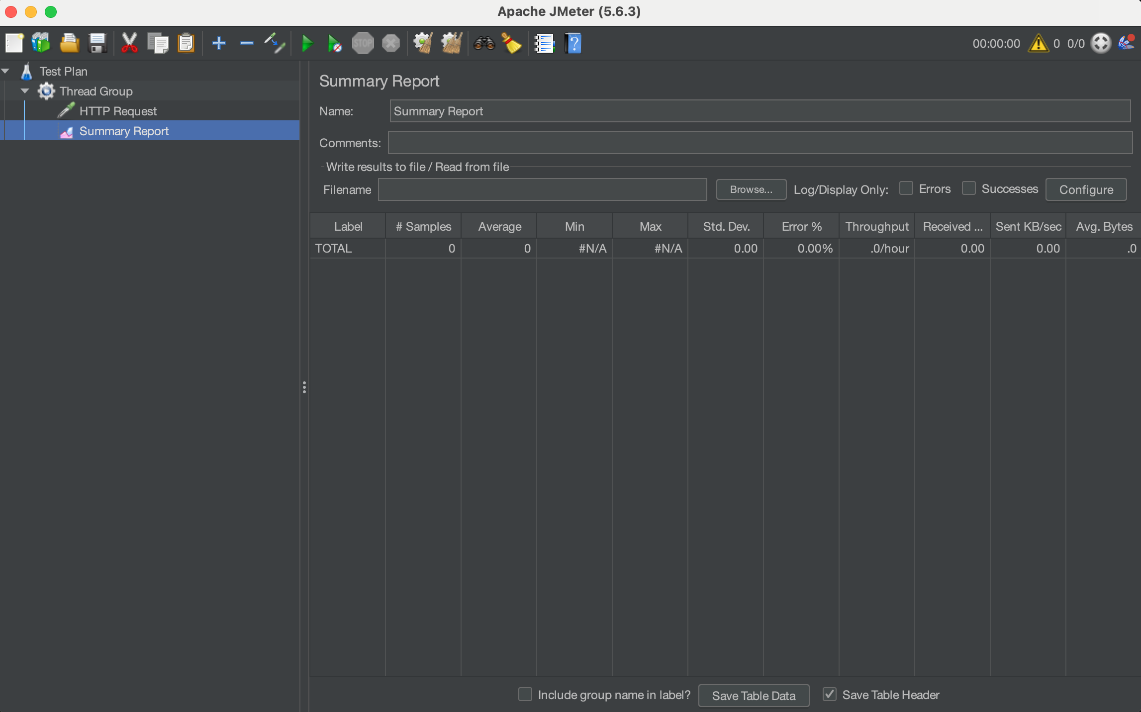Open the Function Helper dialog icon
The width and height of the screenshot is (1141, 712).
544,43
